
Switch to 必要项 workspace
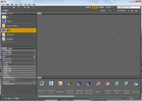[x=88, y=7]
